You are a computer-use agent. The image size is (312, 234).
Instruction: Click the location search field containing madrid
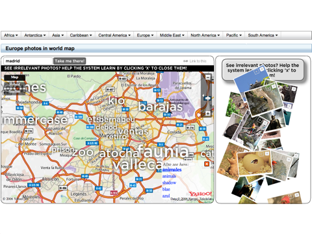(28, 61)
